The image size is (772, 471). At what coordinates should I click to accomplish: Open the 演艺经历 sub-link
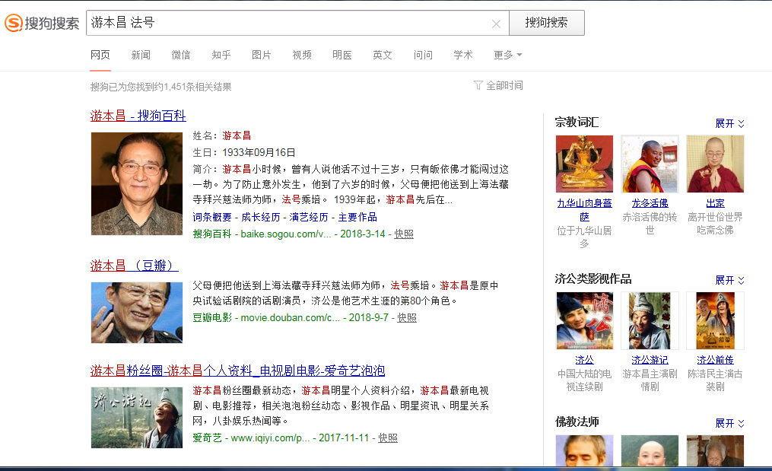click(x=309, y=218)
